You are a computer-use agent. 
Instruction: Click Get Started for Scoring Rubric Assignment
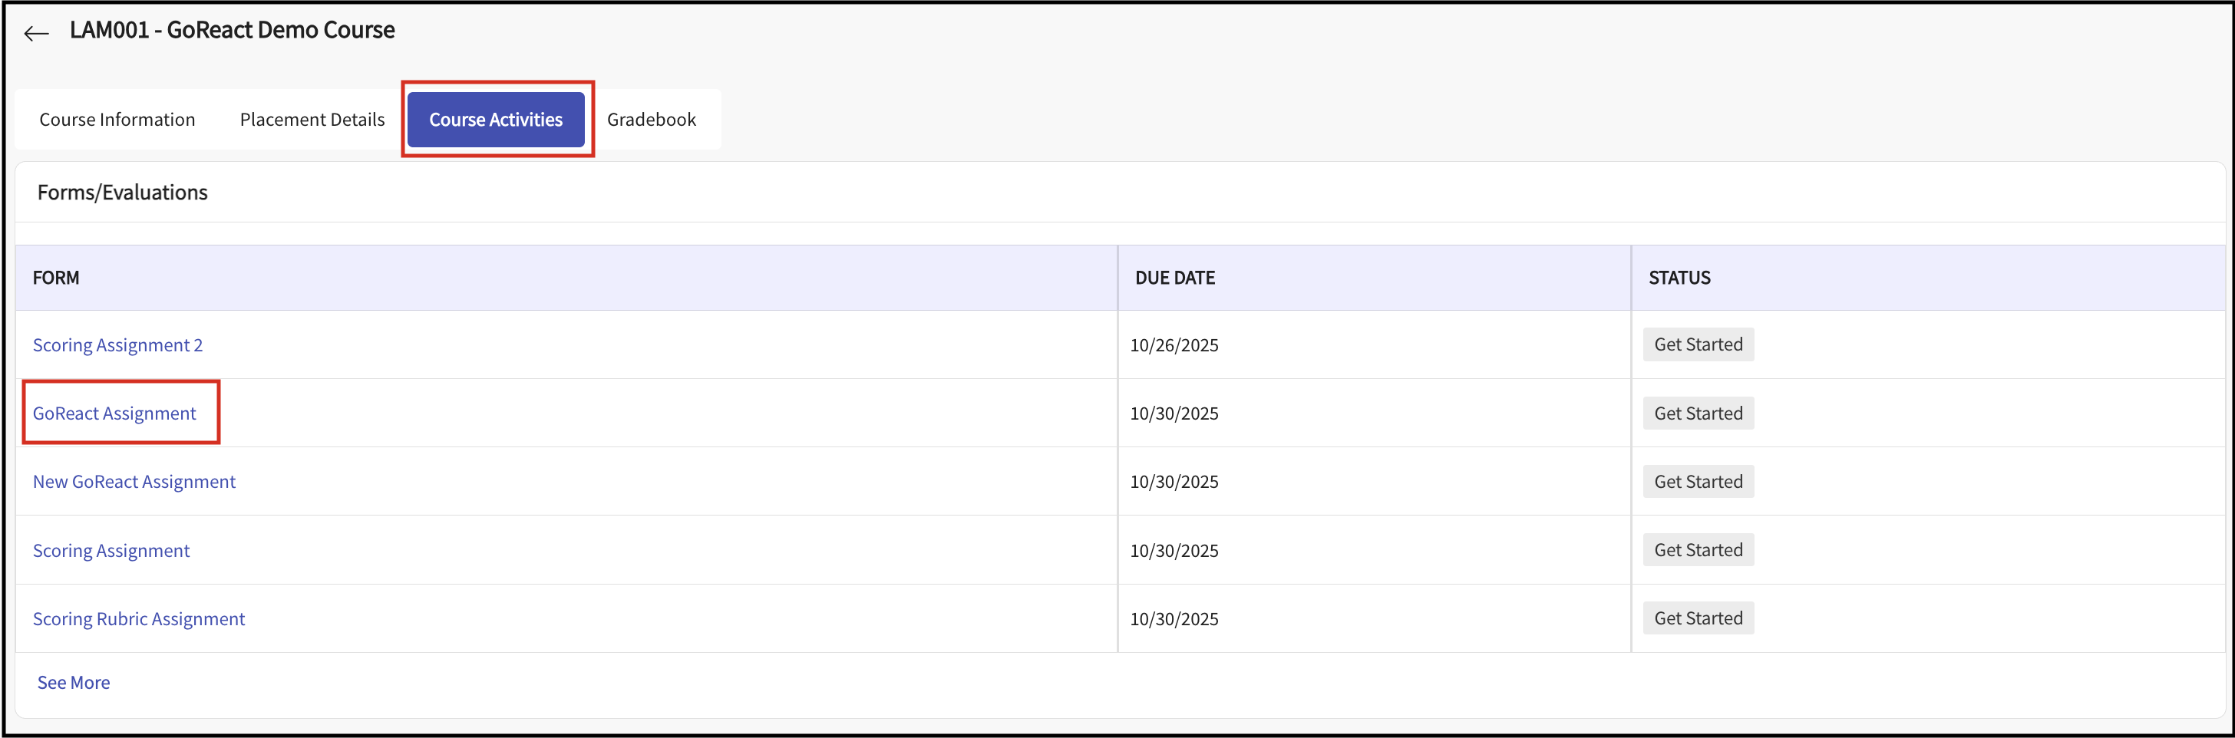1697,618
